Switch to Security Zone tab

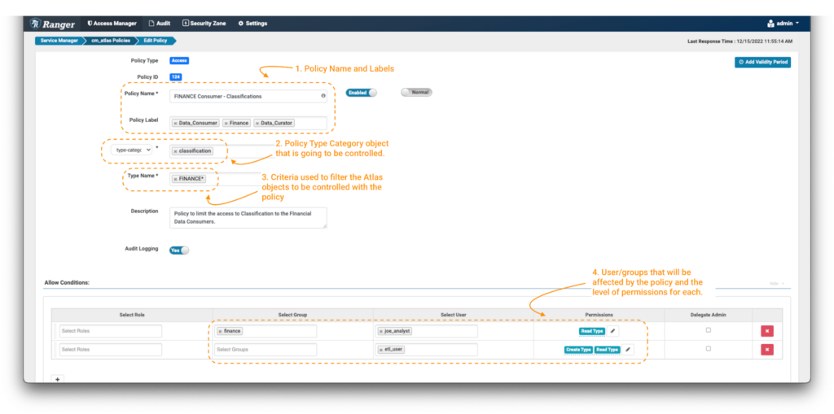click(x=204, y=24)
